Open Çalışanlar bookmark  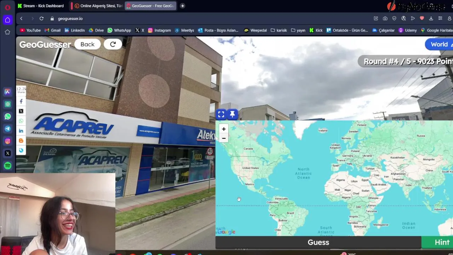[383, 30]
